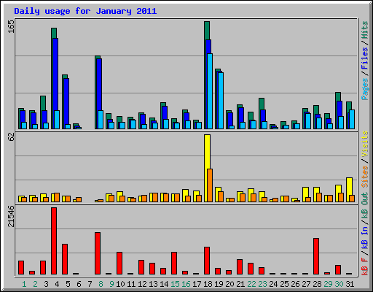Click the '21546' bottom panel axis value
Screen dimensions: 373x292
click(11, 217)
